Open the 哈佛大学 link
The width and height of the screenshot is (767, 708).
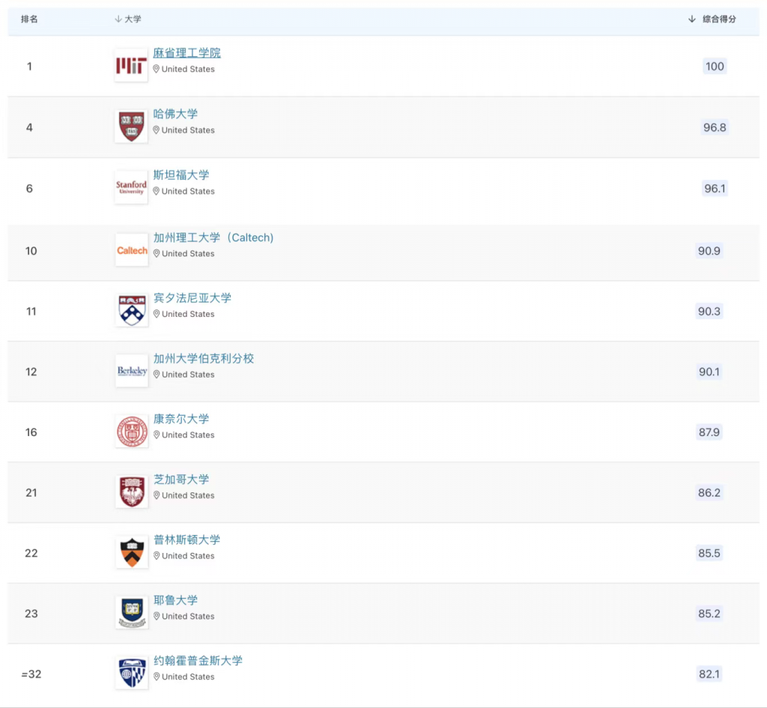(x=175, y=114)
